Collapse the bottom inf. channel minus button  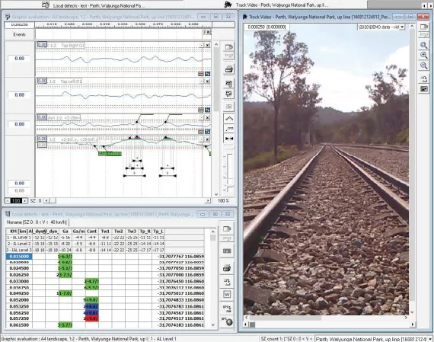coord(202,139)
